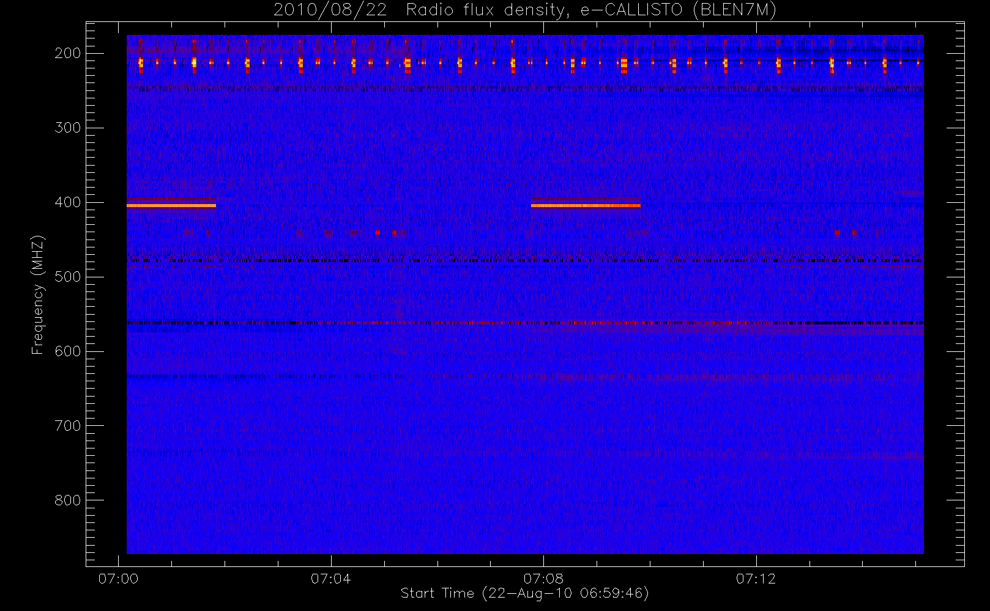Click the 'Frequency (MHz)' axis label
This screenshot has height=611, width=990.
[38, 295]
